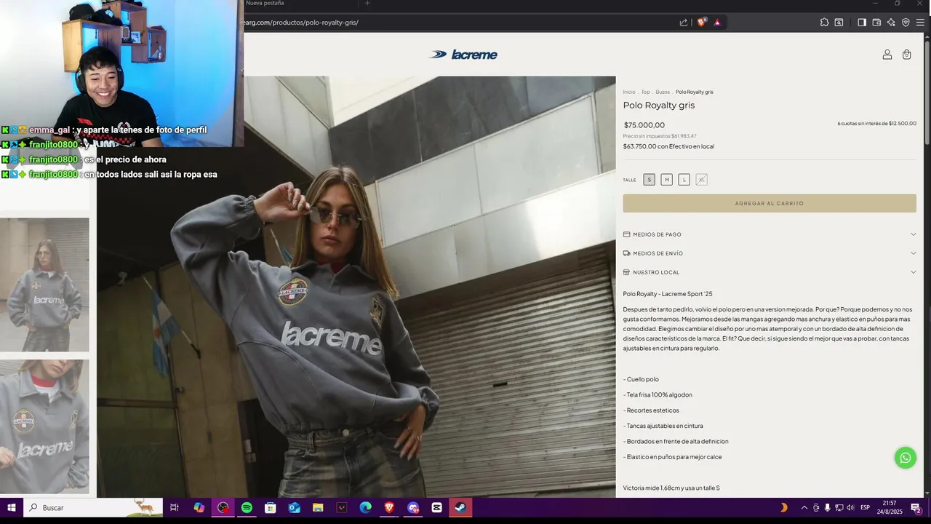This screenshot has width=931, height=524.
Task: Open CapCut from the taskbar
Action: pos(436,507)
